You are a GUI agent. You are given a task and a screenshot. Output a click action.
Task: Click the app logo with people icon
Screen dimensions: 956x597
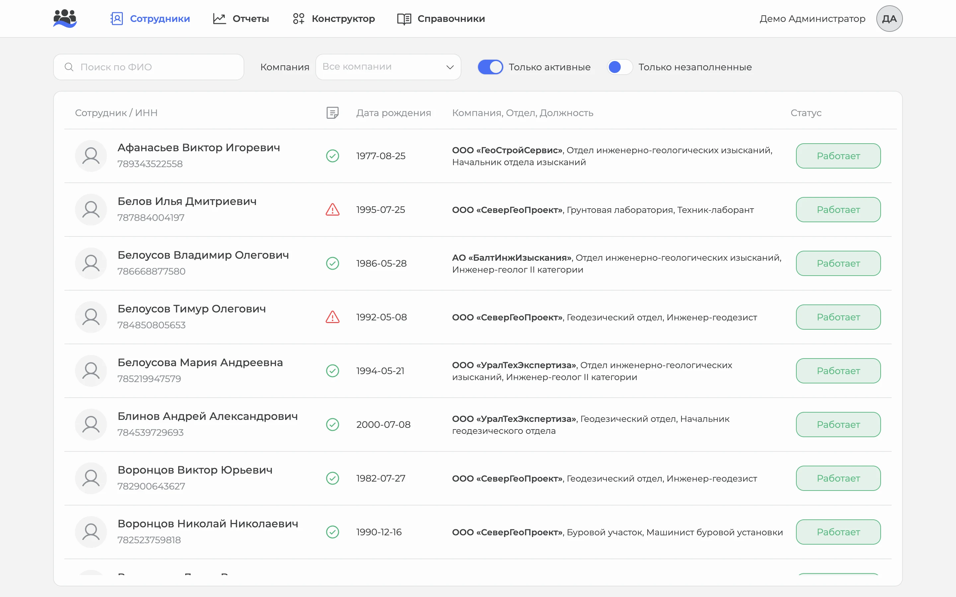65,19
